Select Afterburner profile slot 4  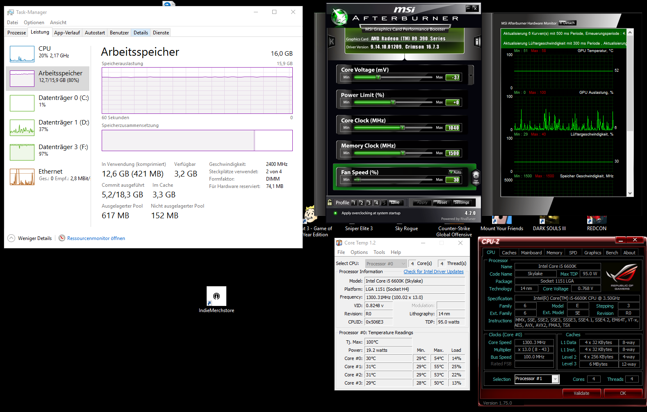pos(376,203)
